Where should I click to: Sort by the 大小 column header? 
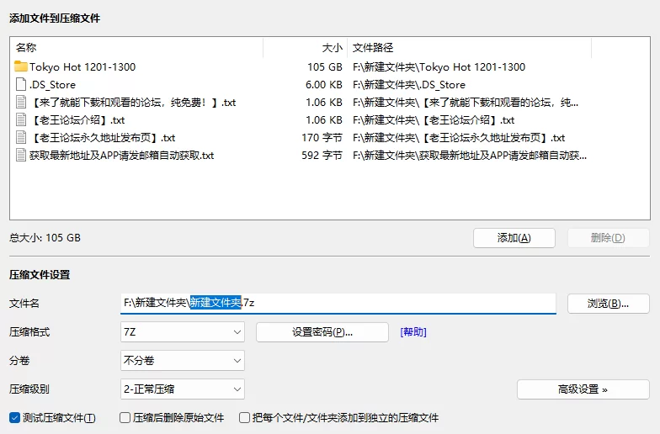pos(305,47)
